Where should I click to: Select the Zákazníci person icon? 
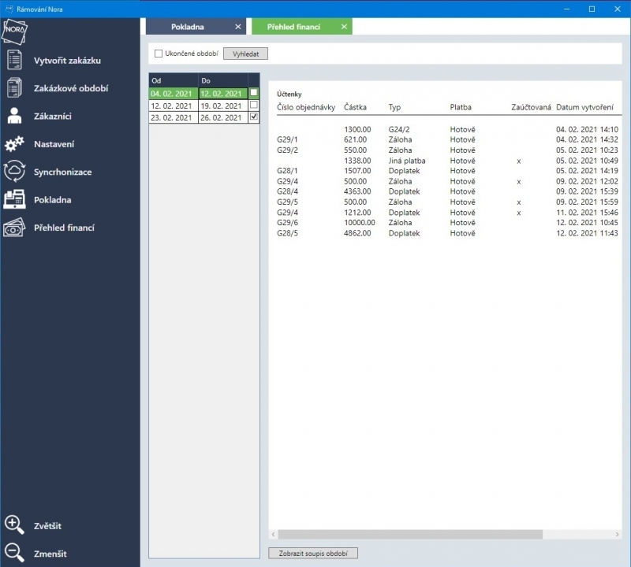pyautogui.click(x=14, y=116)
